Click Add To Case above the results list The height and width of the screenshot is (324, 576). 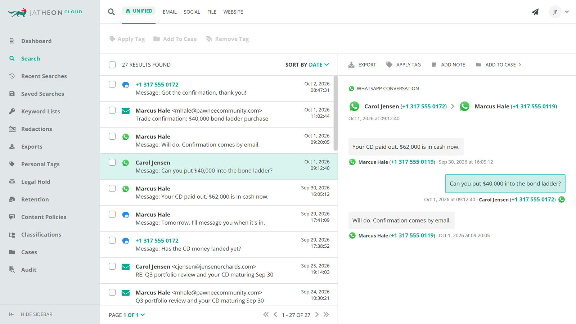click(x=175, y=39)
